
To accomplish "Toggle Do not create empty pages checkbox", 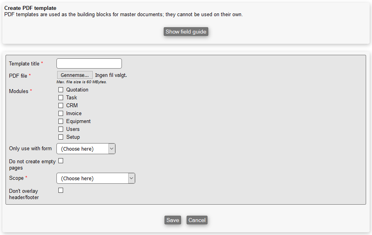I will (61, 161).
